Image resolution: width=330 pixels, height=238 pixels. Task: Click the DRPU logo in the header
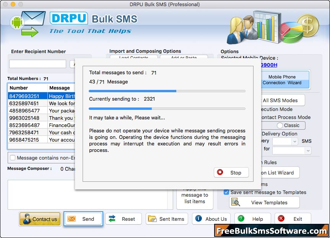69,18
